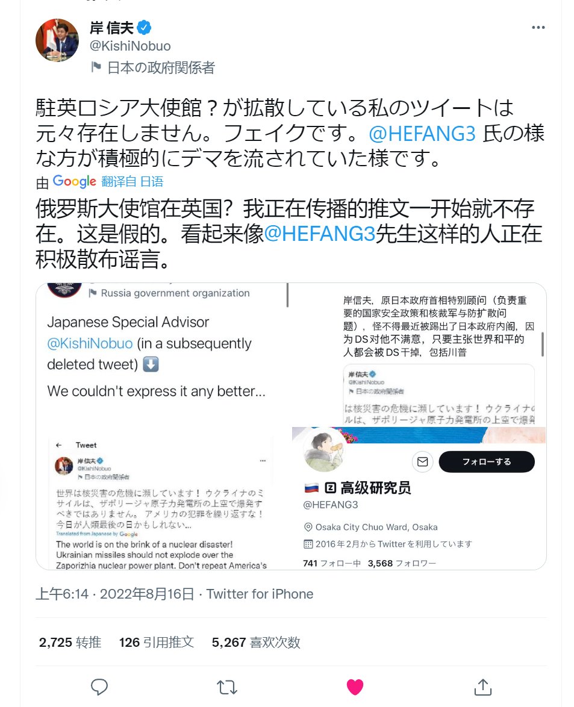
Task: Click the Twitter for iPhone source label
Action: [x=260, y=594]
